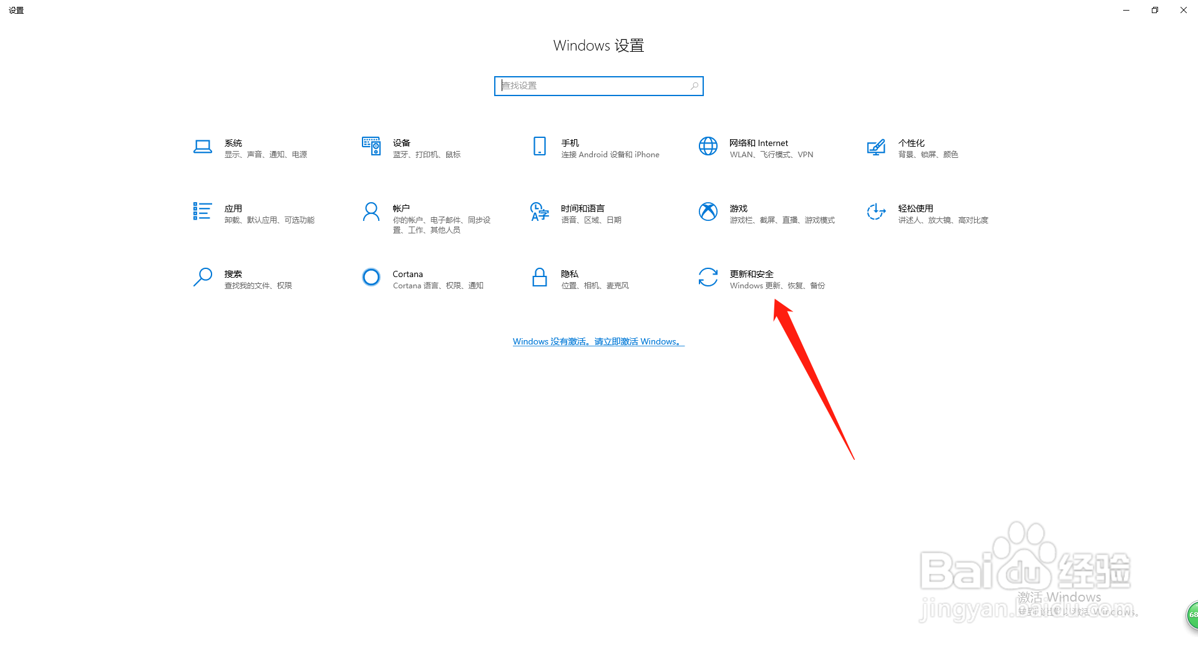Open the Personalization (个性化) paintbrush icon

click(876, 147)
